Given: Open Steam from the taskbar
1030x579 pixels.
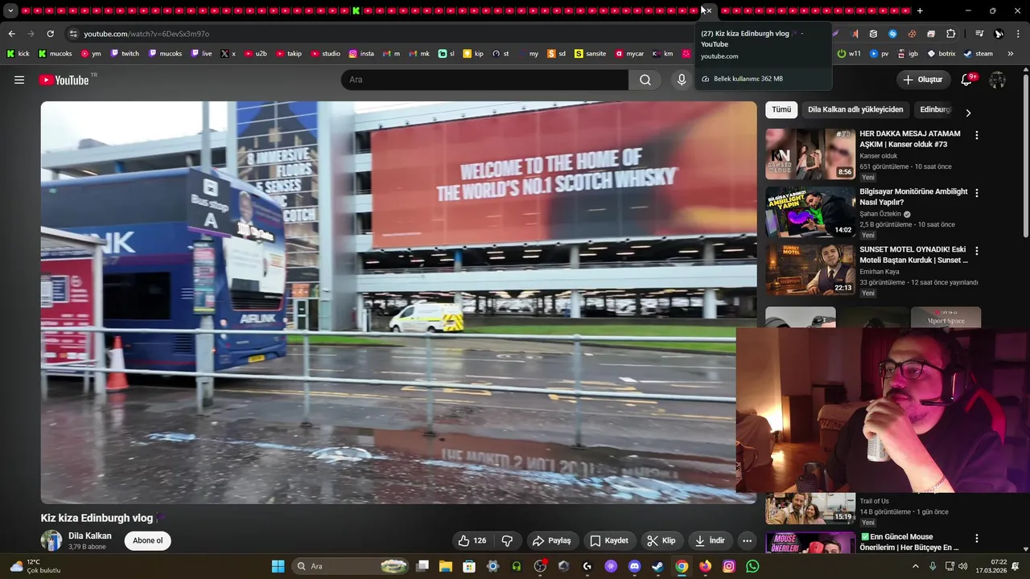Looking at the screenshot, I should [657, 566].
